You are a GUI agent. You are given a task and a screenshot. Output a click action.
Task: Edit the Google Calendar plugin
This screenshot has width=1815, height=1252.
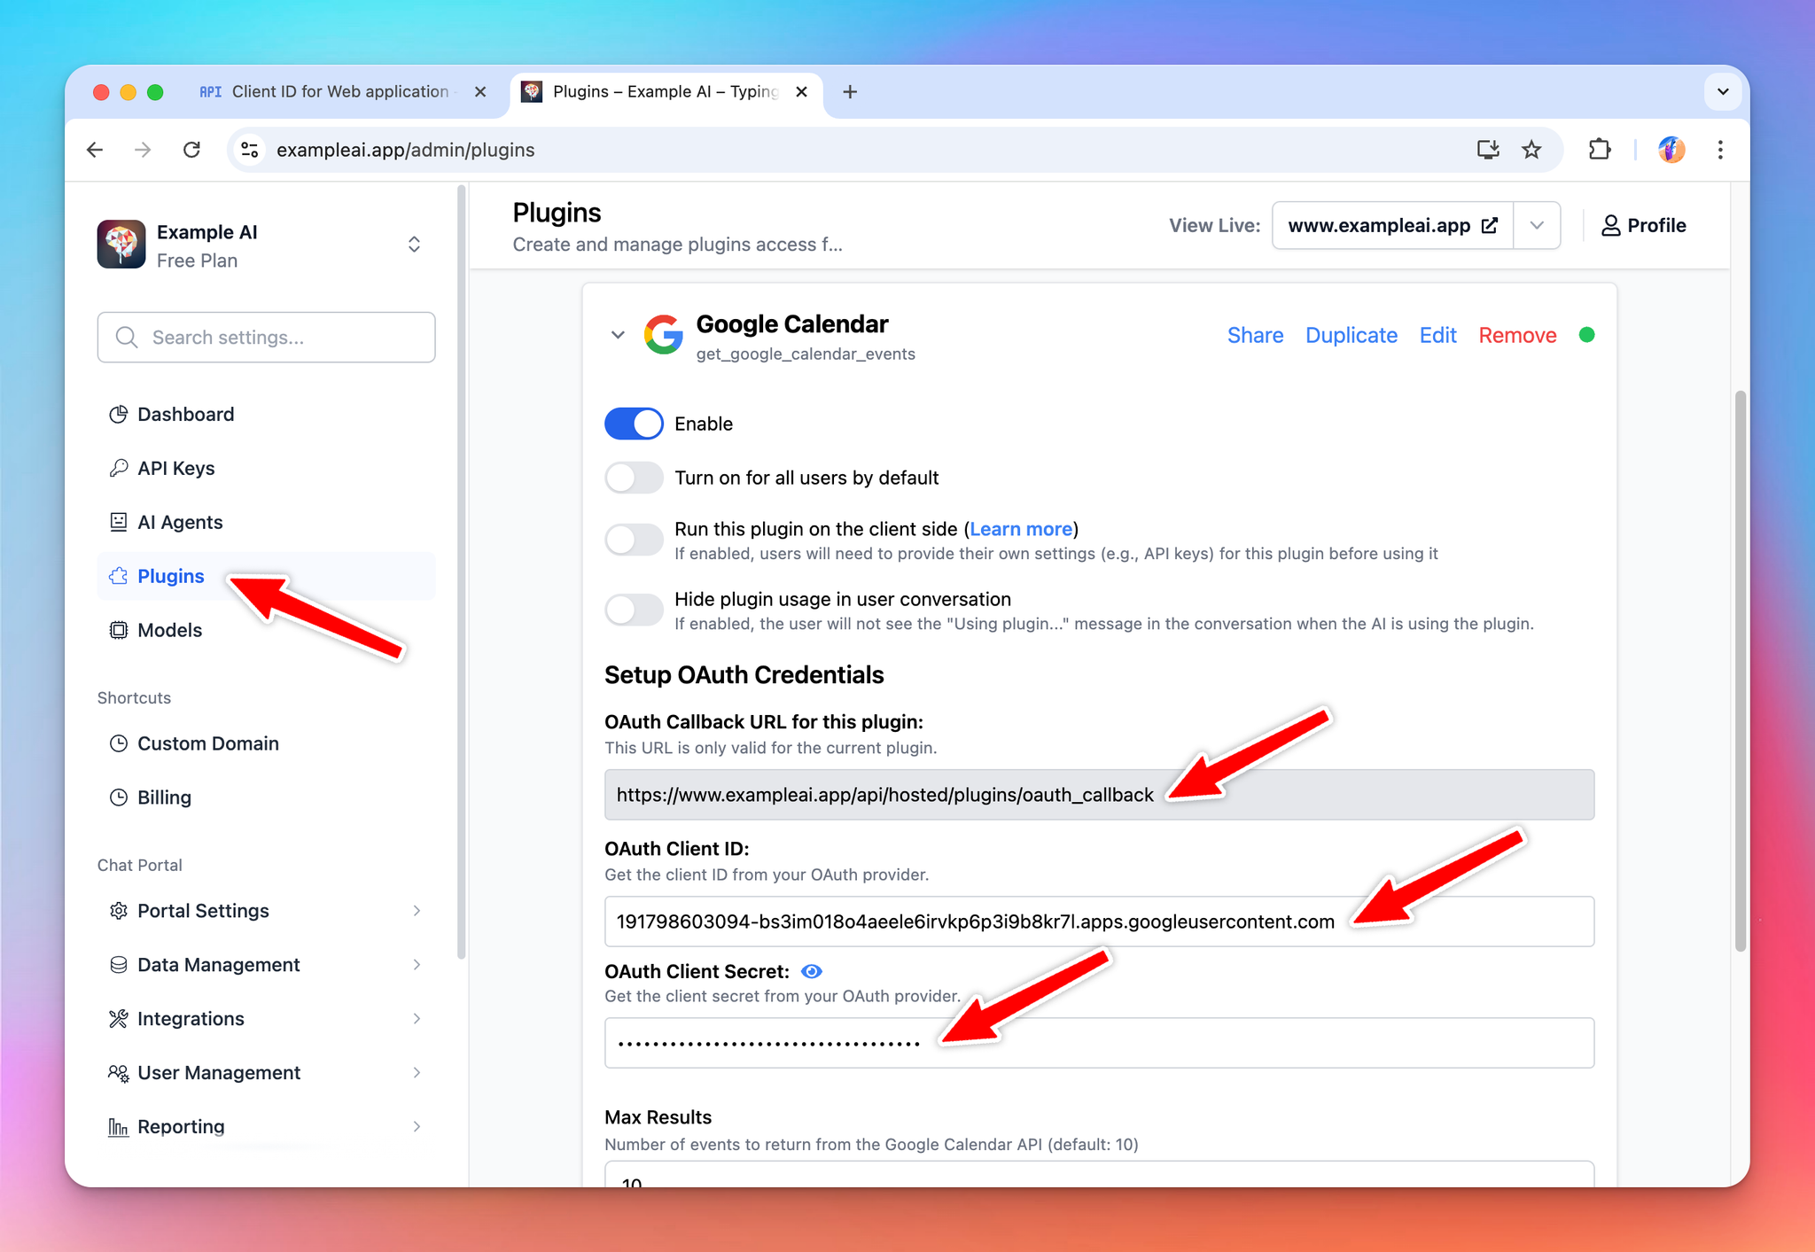click(1437, 335)
